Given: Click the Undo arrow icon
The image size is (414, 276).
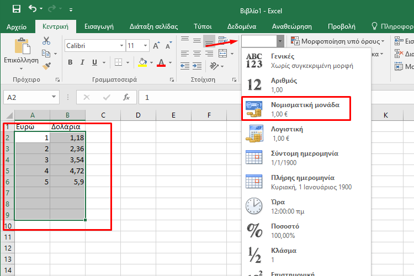Looking at the screenshot, I should (x=33, y=9).
